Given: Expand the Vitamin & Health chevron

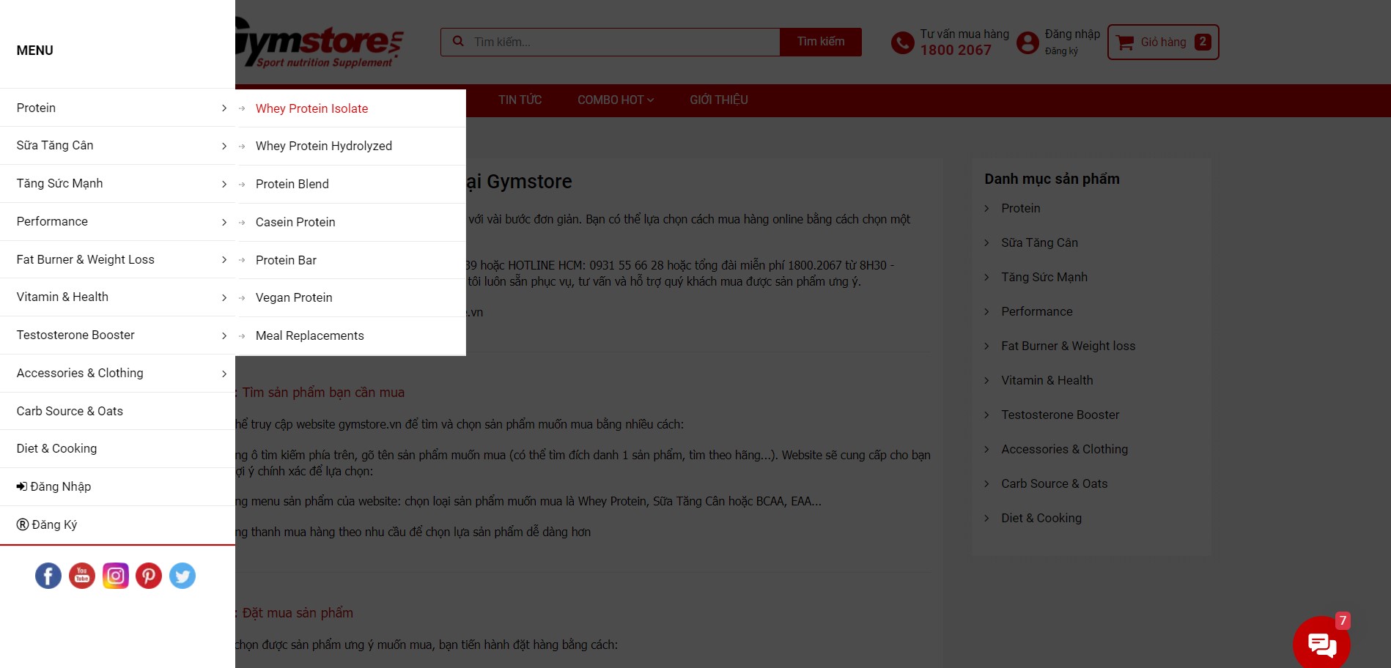Looking at the screenshot, I should 224,297.
